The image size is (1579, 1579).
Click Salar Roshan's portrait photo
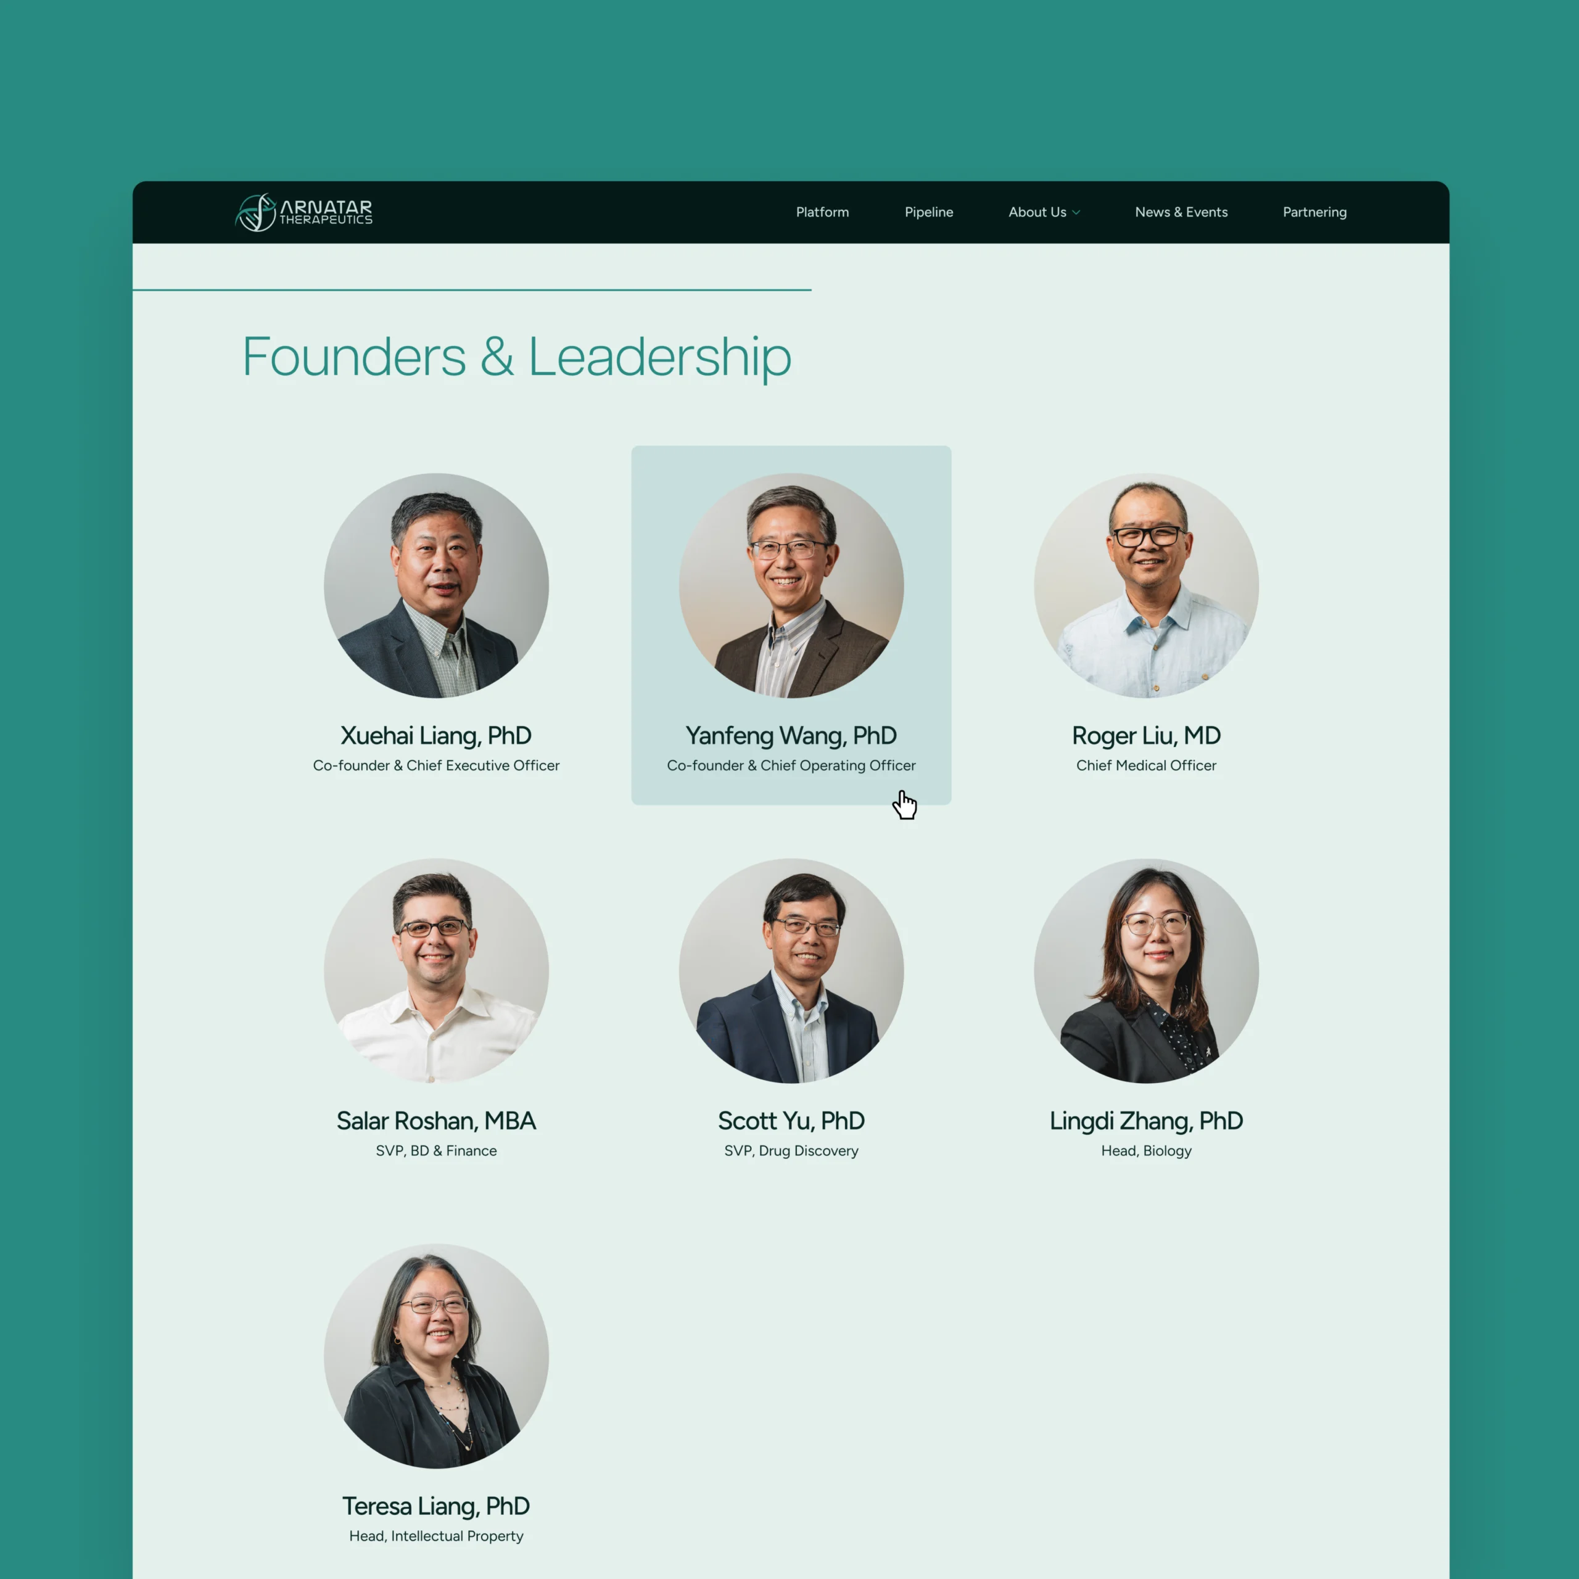click(437, 970)
